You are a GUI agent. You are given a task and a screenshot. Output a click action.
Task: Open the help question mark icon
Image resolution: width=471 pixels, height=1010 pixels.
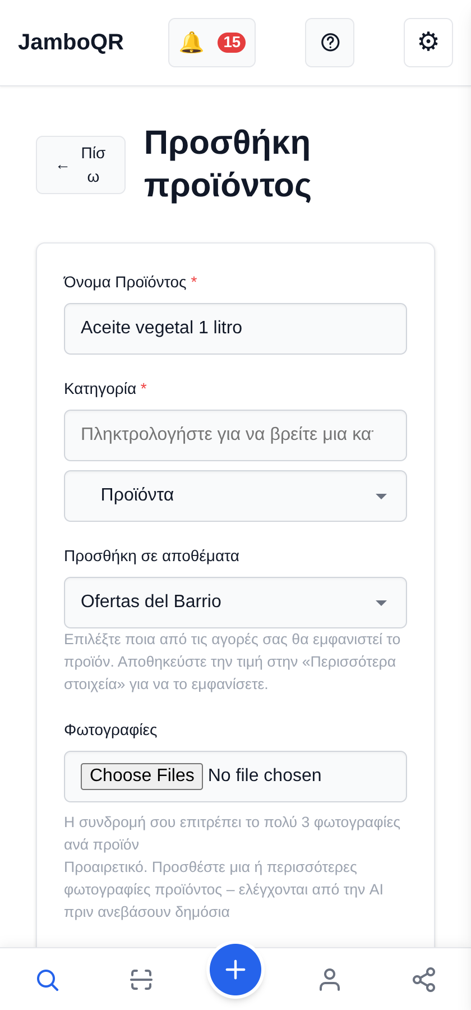[330, 43]
